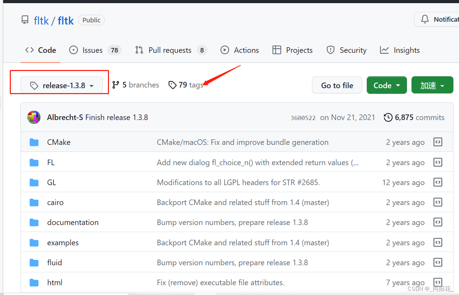Open the Backport CMake commit in the cairo row

coord(243,203)
